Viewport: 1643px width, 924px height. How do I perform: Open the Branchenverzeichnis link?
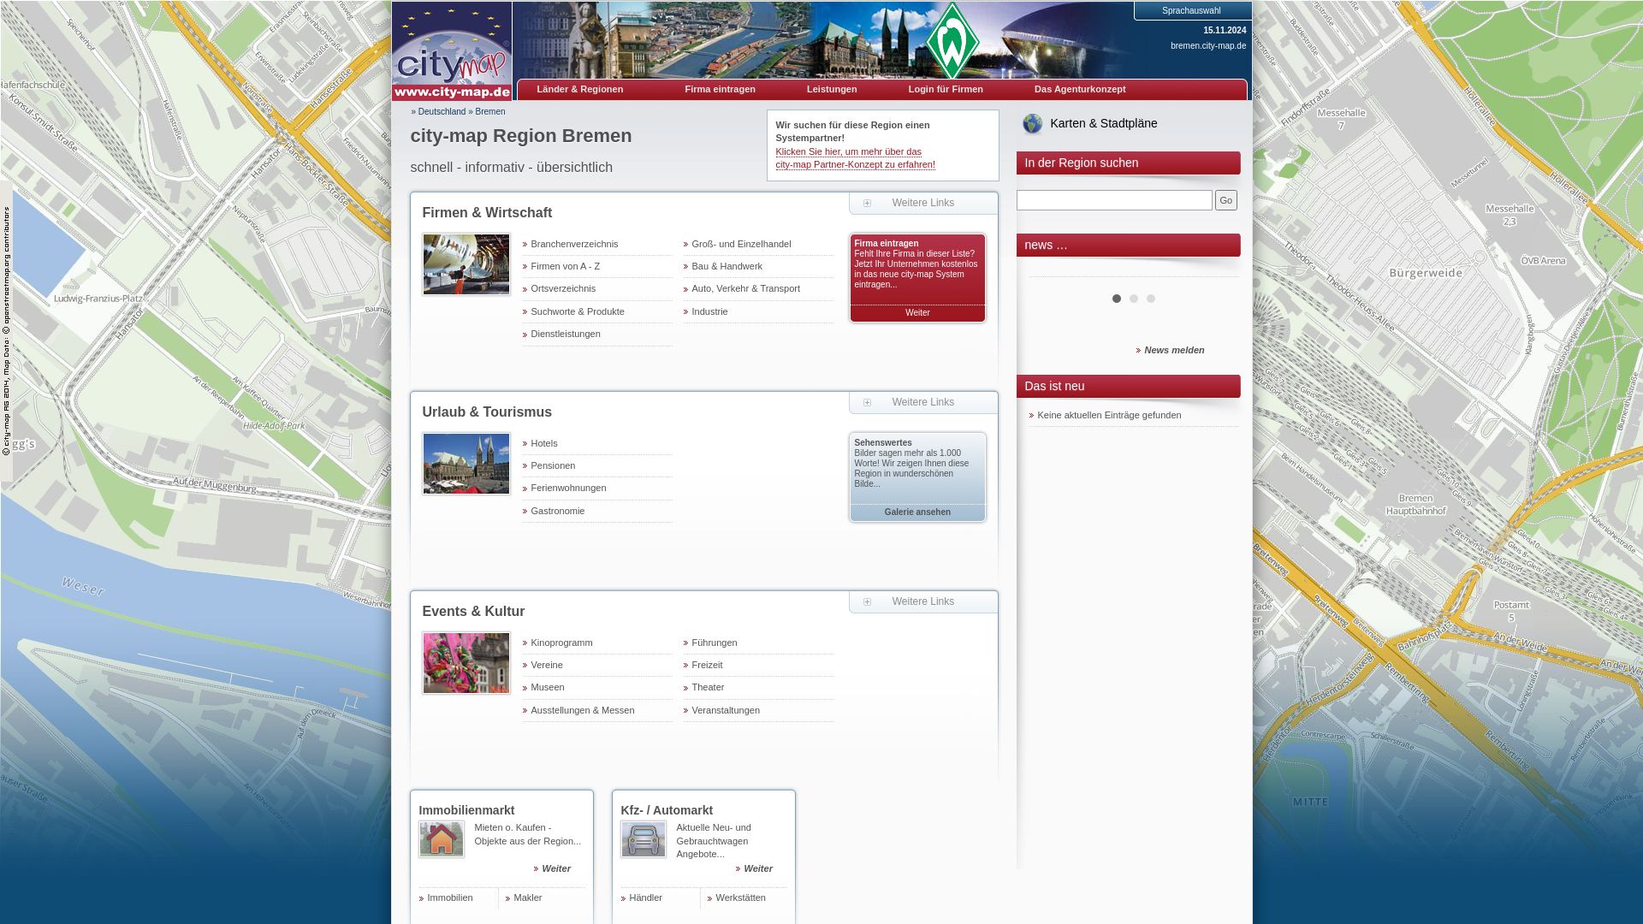pos(574,244)
